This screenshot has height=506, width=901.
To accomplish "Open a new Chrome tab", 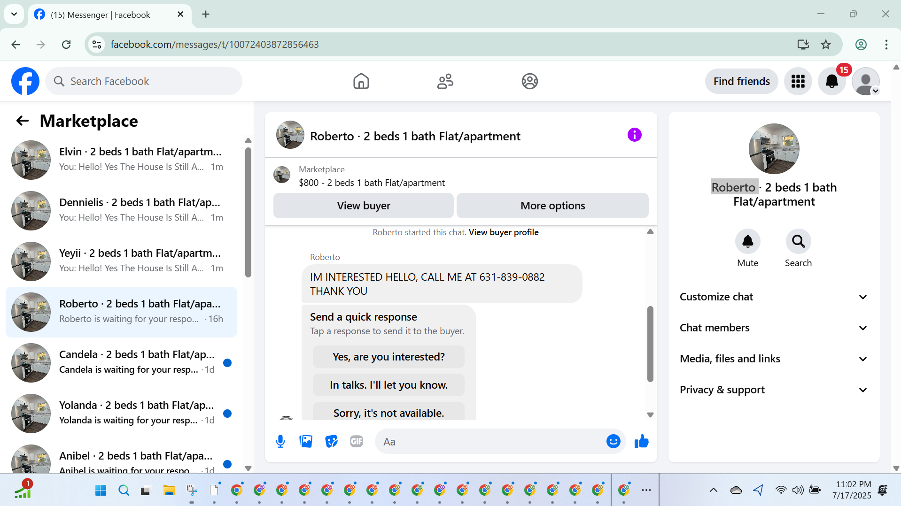I will tap(206, 14).
